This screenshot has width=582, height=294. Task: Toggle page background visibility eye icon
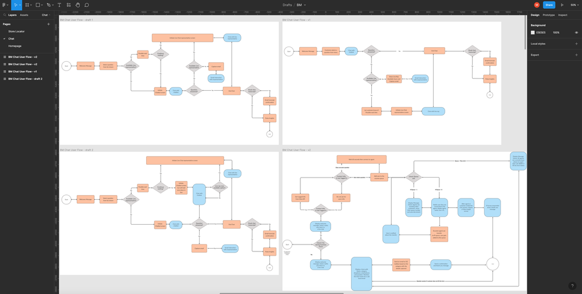(576, 33)
